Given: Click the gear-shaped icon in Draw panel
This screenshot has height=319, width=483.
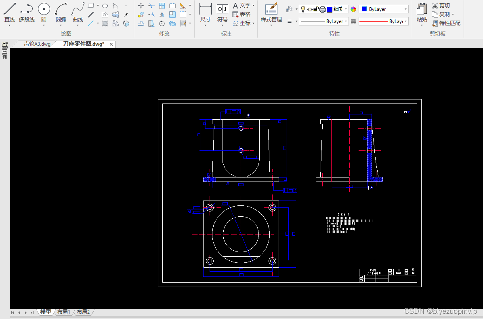Looking at the screenshot, I should [115, 23].
